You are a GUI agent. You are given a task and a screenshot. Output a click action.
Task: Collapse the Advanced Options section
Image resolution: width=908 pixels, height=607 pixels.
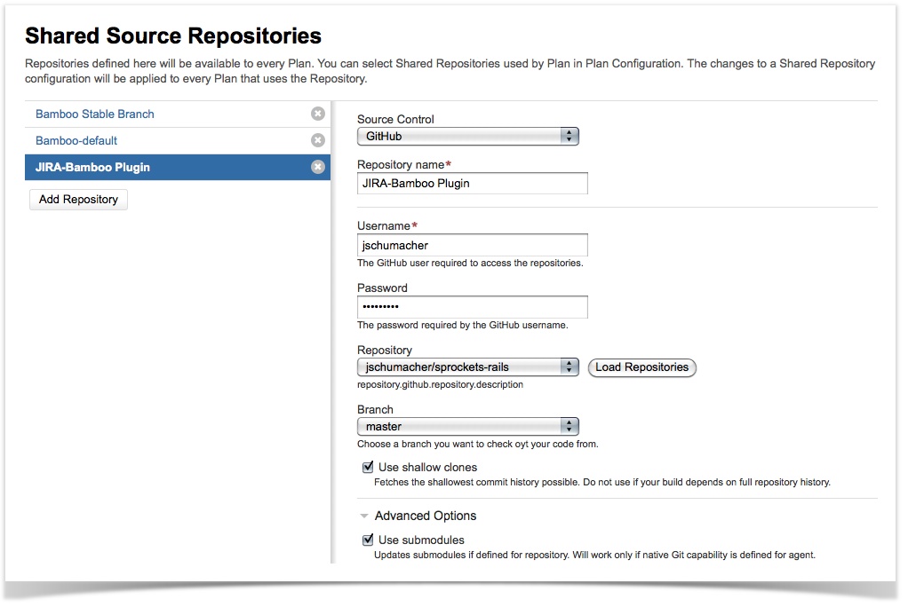(x=364, y=516)
